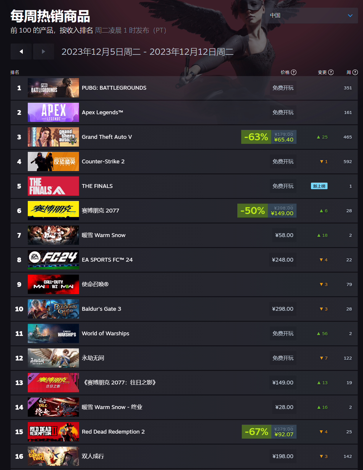Click the change column help question mark
363x470 pixels.
[x=331, y=72]
